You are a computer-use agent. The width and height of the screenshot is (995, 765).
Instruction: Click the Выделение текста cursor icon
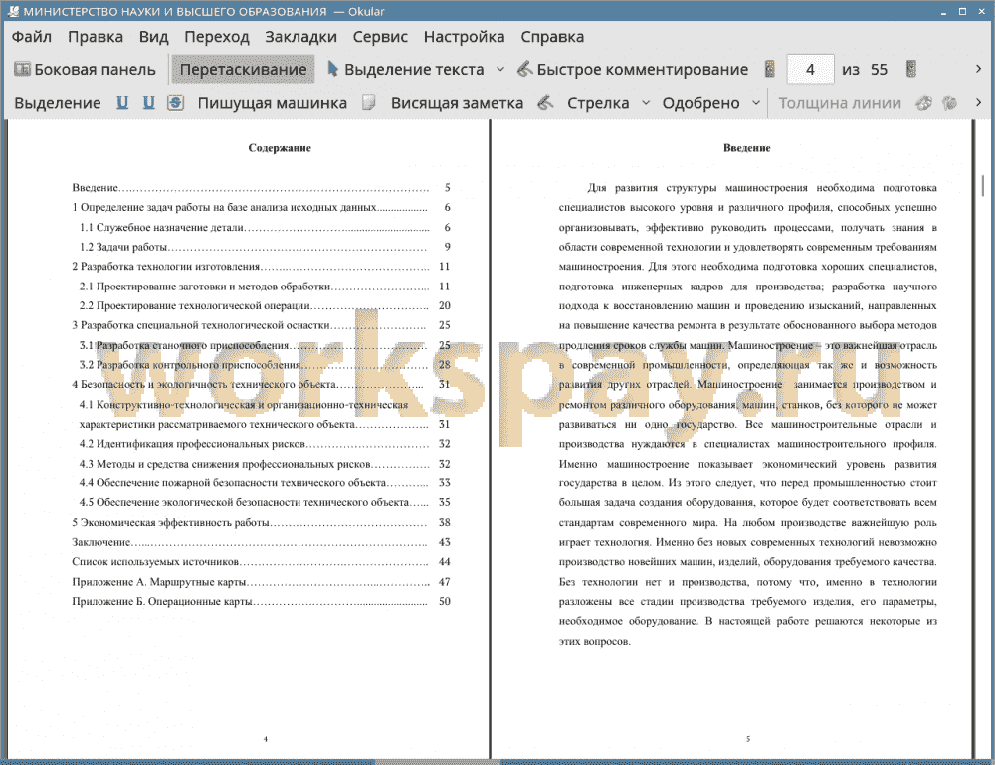tap(332, 69)
